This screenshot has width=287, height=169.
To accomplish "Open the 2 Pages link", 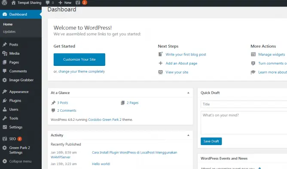I will coord(132,103).
